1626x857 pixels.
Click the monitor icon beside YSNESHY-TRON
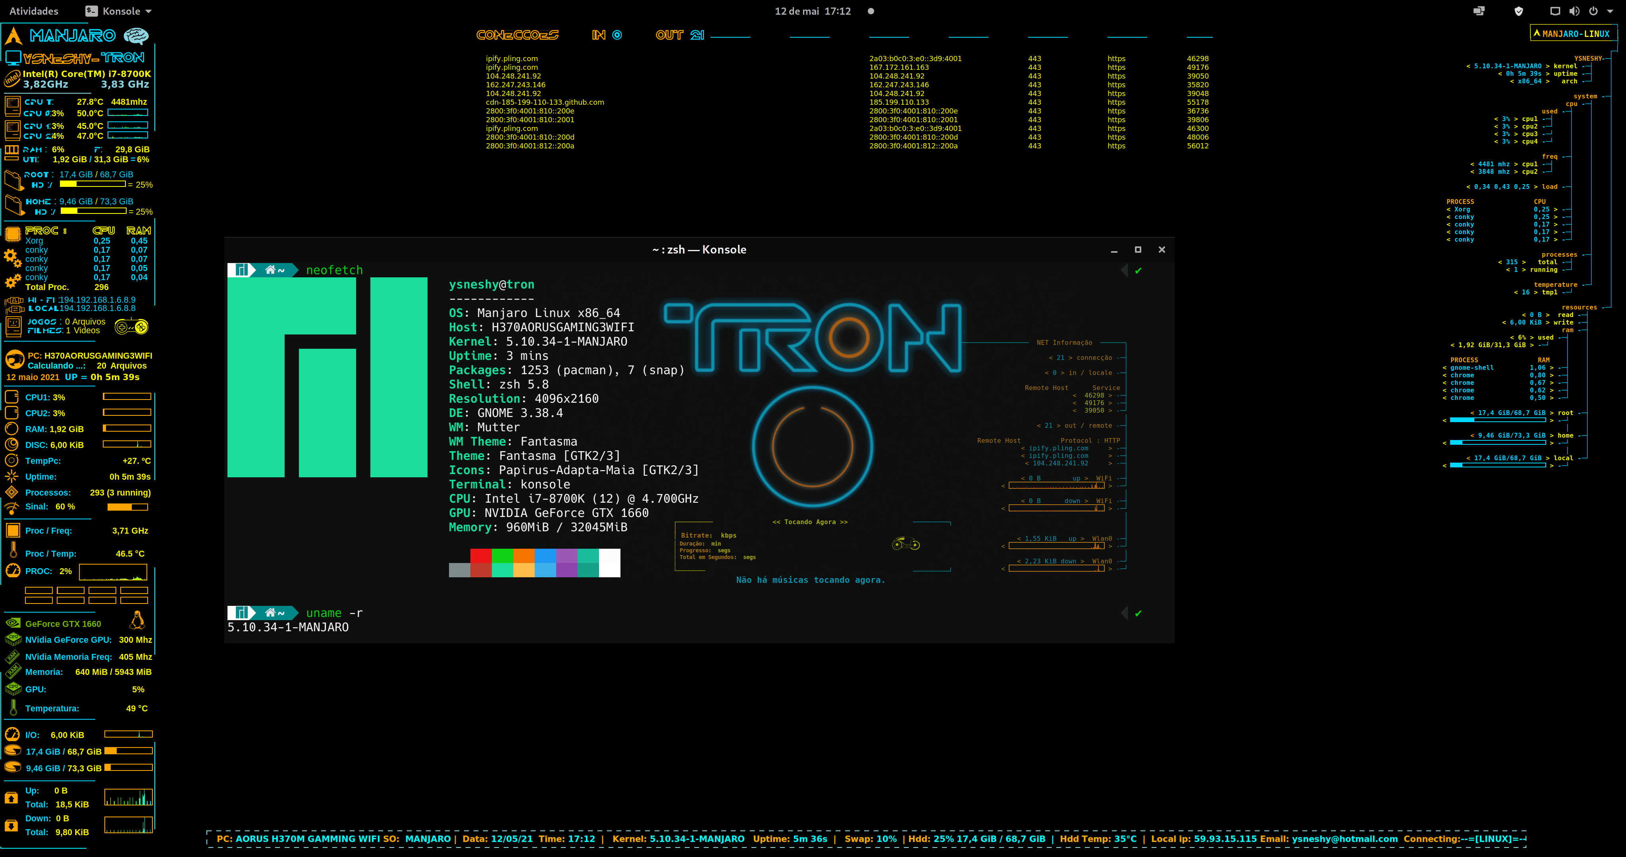pos(13,58)
